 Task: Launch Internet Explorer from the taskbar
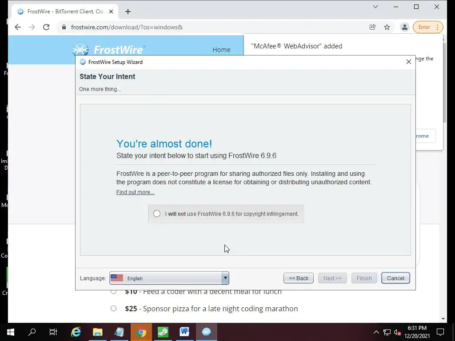point(76,332)
